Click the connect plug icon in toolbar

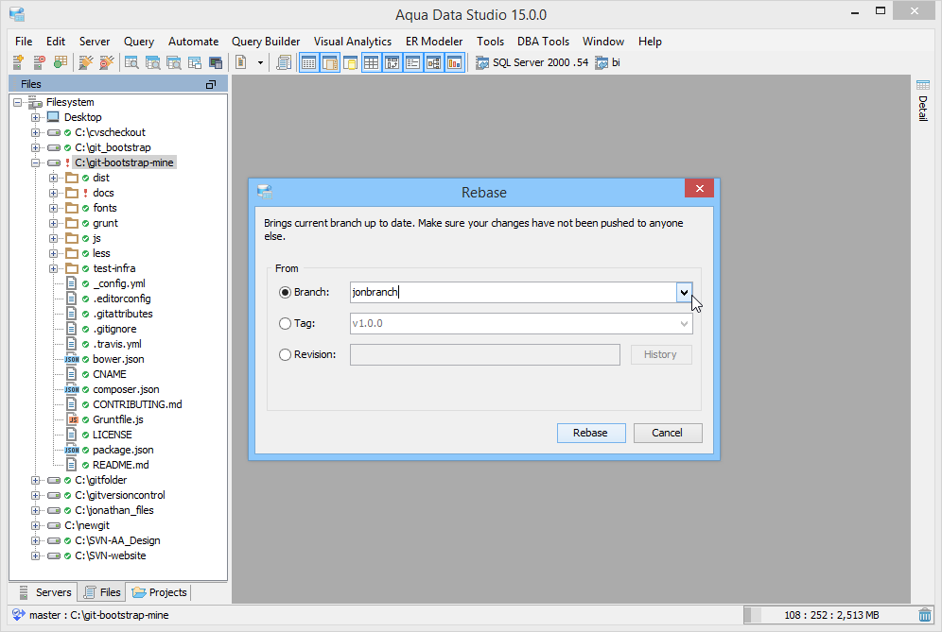point(86,62)
